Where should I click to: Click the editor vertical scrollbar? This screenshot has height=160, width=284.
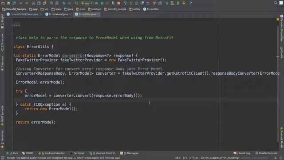point(278,84)
